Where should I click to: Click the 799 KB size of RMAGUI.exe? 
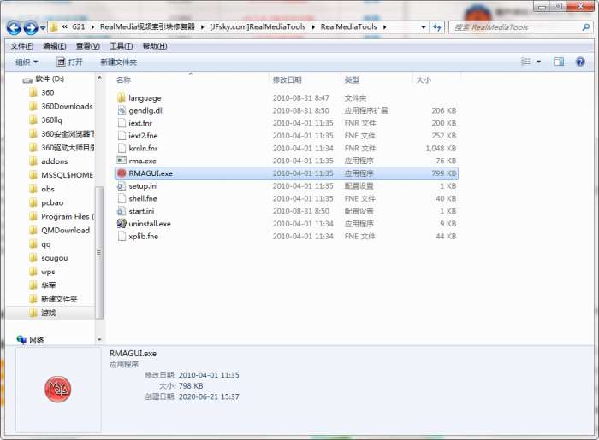(x=444, y=173)
